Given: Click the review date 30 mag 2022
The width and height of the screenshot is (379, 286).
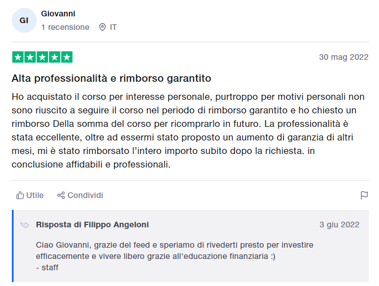Looking at the screenshot, I should (343, 57).
